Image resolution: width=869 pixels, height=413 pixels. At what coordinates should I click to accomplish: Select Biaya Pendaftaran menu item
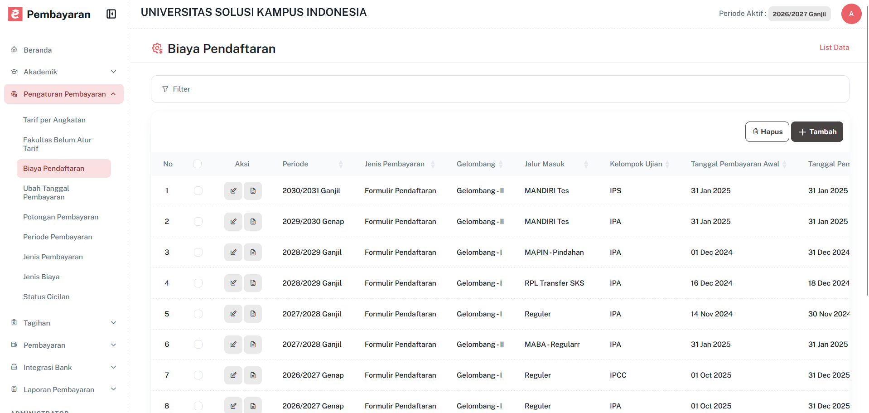click(x=64, y=168)
